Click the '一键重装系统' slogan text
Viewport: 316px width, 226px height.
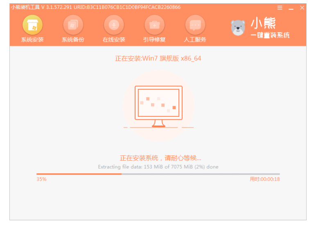click(270, 35)
